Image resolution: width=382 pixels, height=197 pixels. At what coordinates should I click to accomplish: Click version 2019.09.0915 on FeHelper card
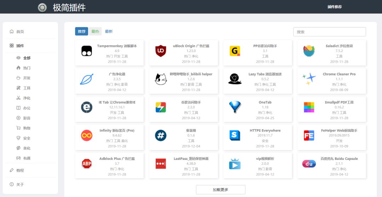tap(339, 135)
